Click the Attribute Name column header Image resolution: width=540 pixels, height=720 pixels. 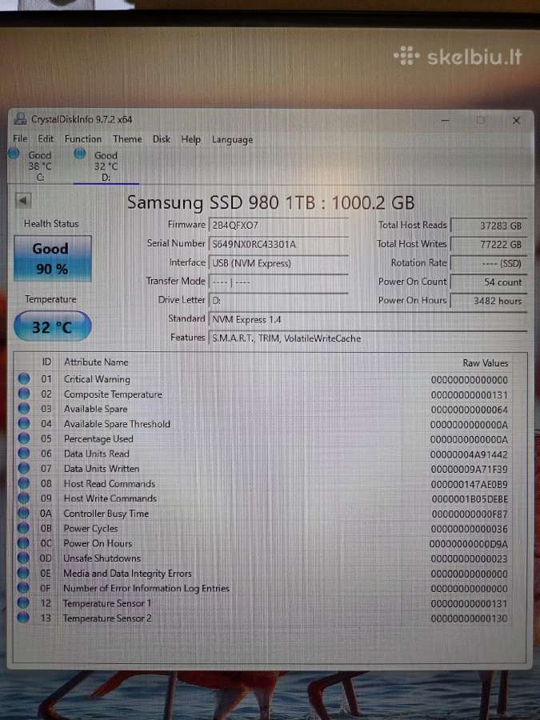(x=96, y=362)
